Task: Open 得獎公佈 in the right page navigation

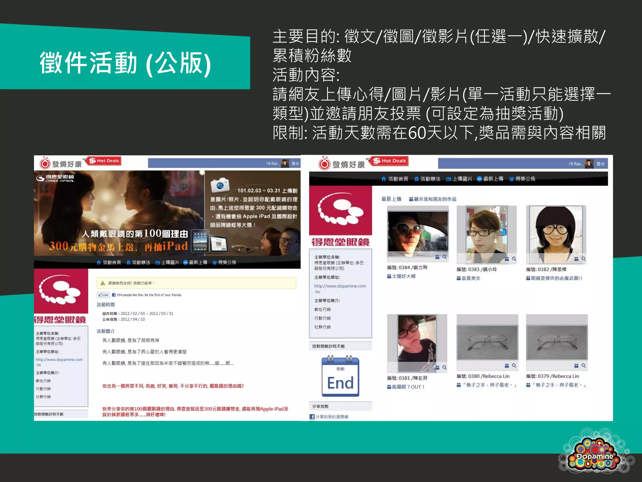Action: click(522, 179)
